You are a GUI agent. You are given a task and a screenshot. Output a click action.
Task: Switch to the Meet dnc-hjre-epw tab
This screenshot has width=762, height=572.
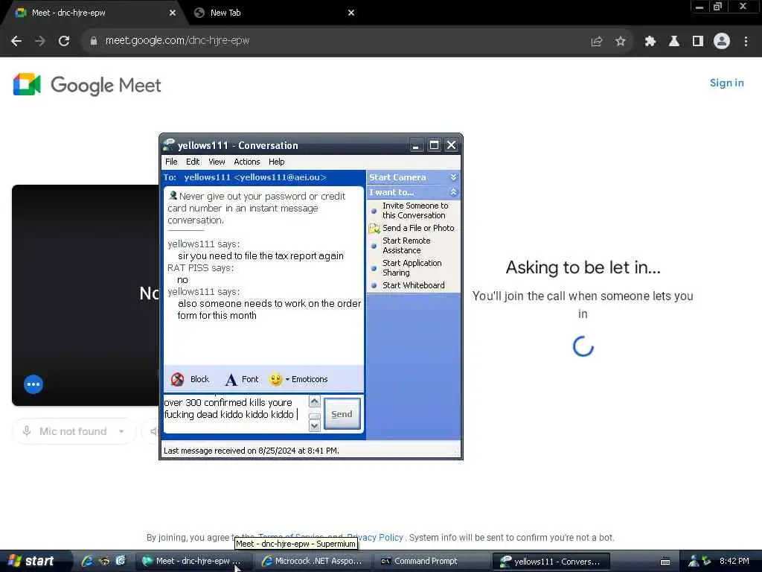95,13
